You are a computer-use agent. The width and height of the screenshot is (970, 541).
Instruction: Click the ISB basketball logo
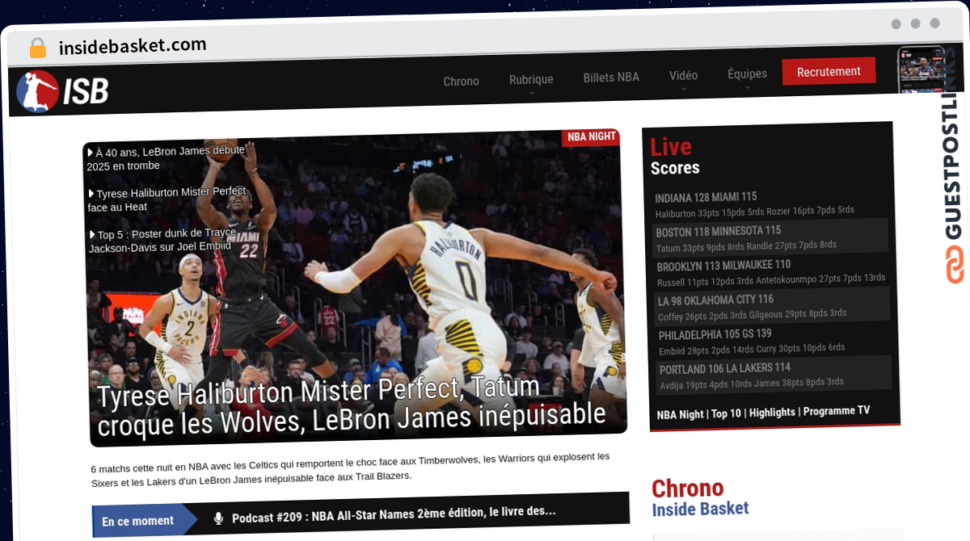click(62, 91)
